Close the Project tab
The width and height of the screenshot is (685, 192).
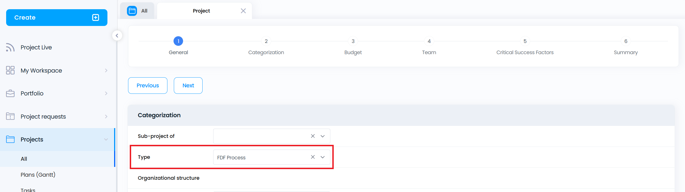click(x=243, y=11)
